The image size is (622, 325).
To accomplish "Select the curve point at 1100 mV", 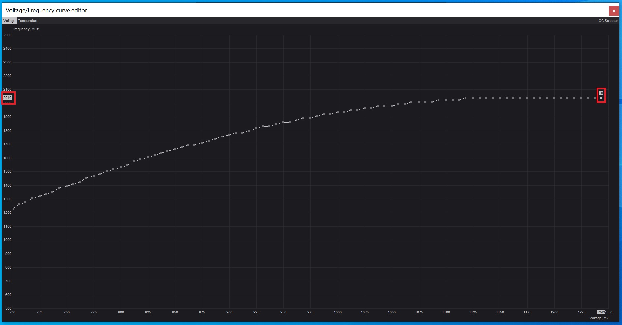I will coord(446,100).
